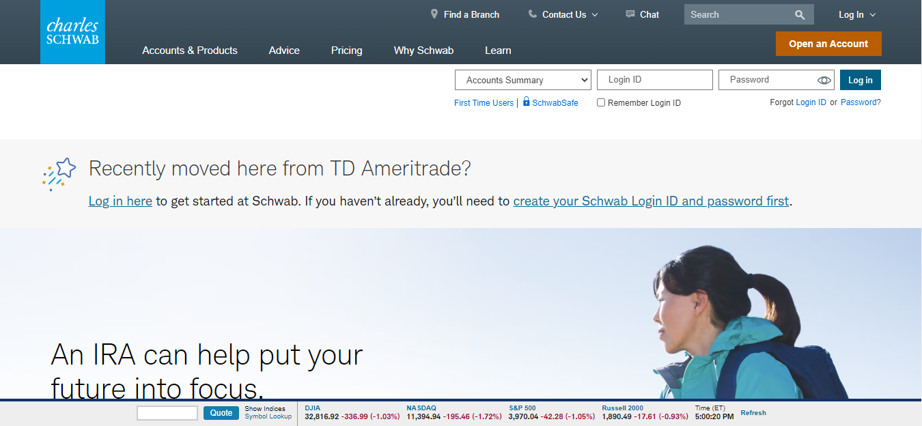Focus the quote symbol input box
This screenshot has width=922, height=426.
pyautogui.click(x=167, y=413)
